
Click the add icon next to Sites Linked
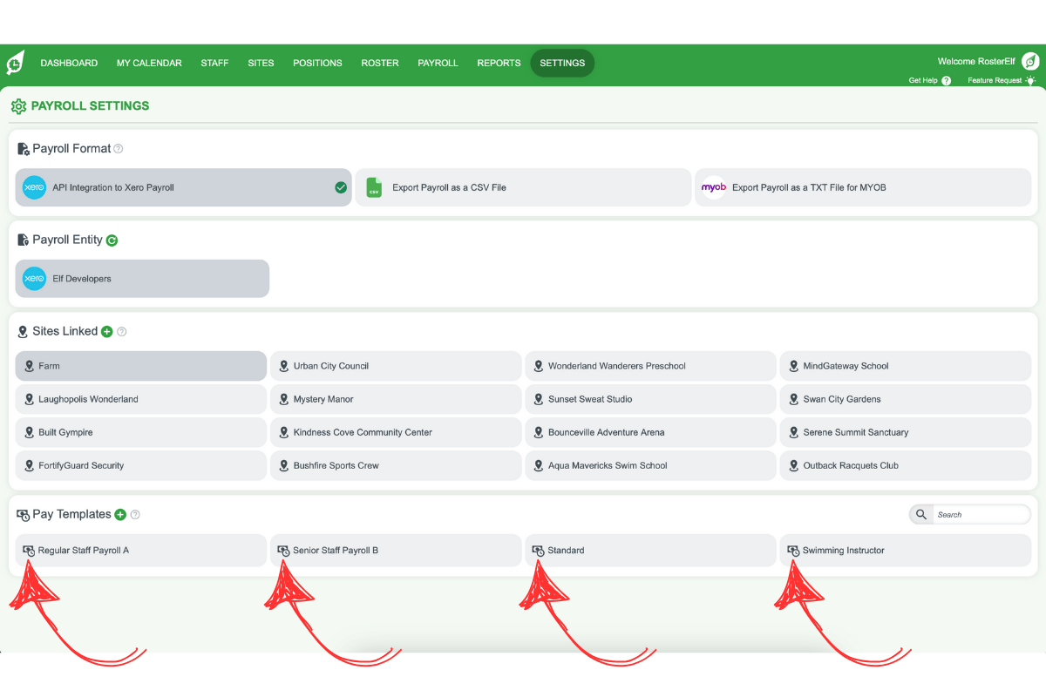coord(106,331)
